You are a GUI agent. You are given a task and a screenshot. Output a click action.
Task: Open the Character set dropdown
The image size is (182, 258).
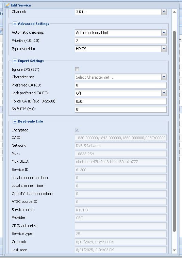pyautogui.click(x=164, y=77)
